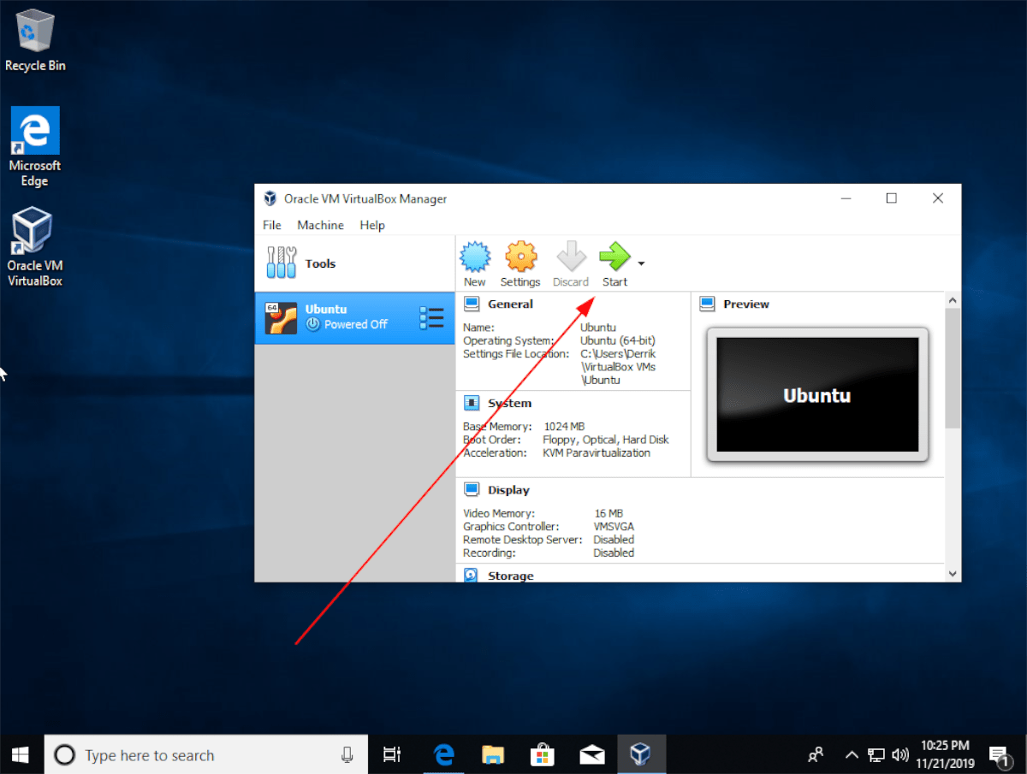
Task: Launch Oracle VM VirtualBox from the taskbar
Action: click(642, 754)
